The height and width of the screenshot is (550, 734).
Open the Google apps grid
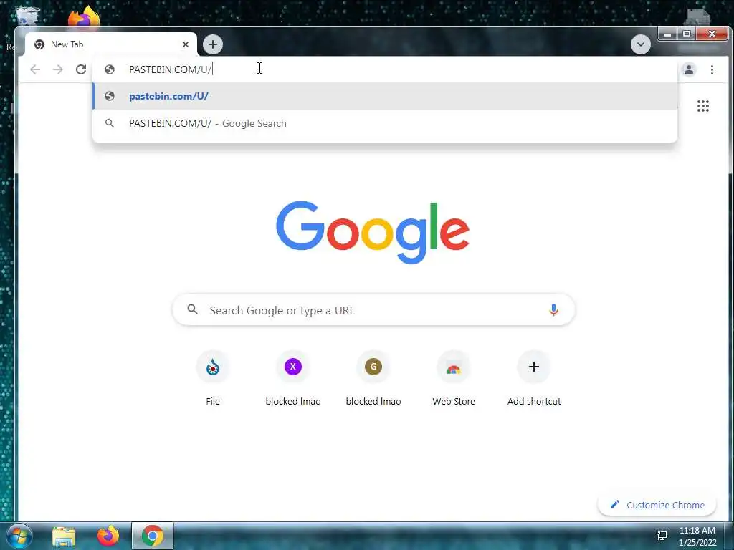[x=702, y=106]
